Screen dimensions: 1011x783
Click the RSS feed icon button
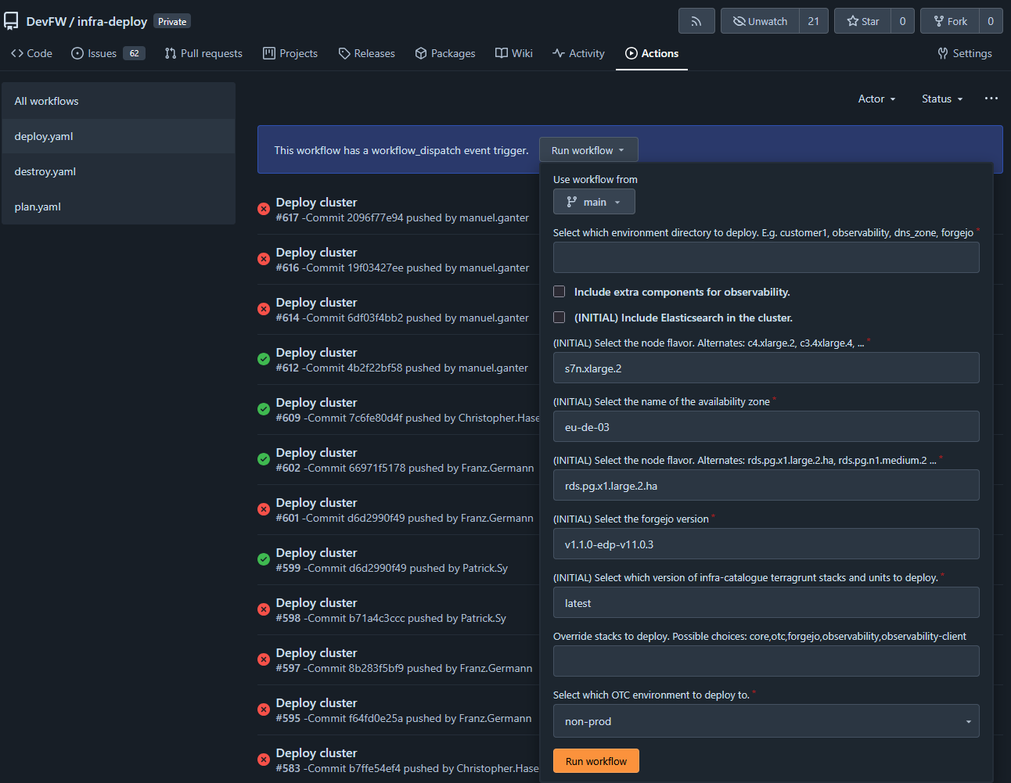click(696, 21)
